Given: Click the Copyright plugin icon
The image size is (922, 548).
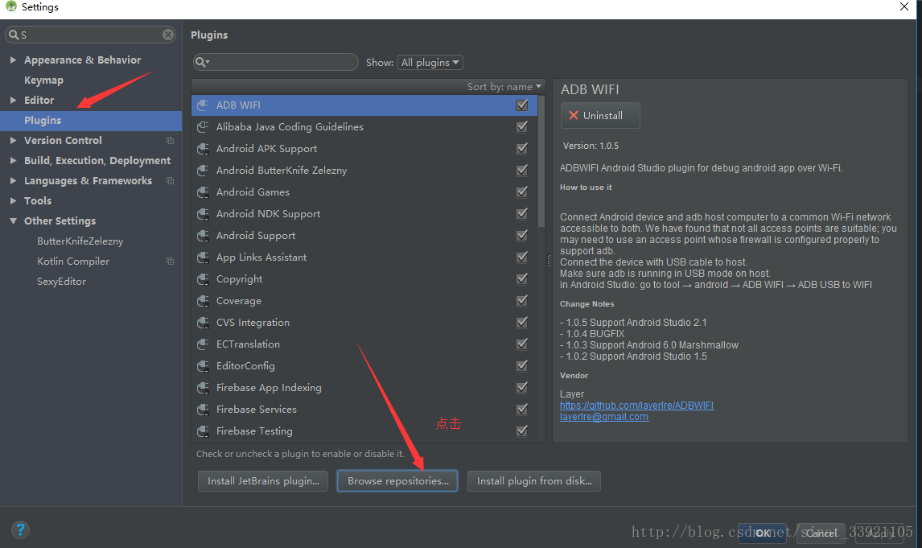Looking at the screenshot, I should pos(203,279).
